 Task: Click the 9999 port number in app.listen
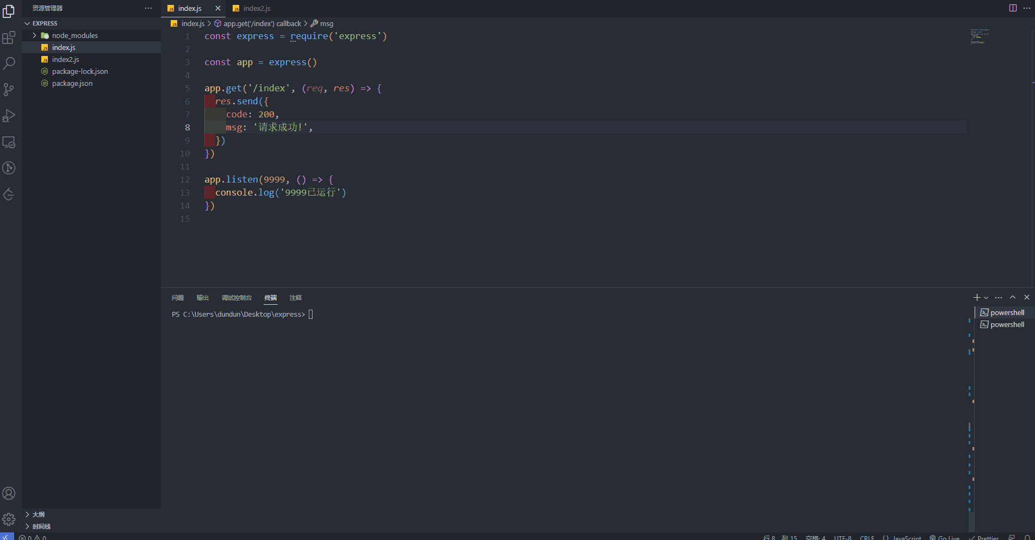[x=275, y=179]
